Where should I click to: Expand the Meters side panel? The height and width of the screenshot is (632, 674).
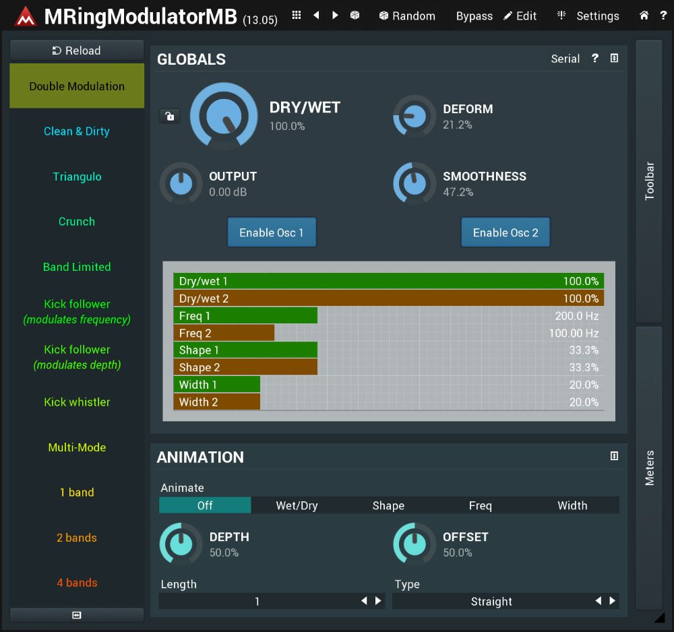point(650,468)
